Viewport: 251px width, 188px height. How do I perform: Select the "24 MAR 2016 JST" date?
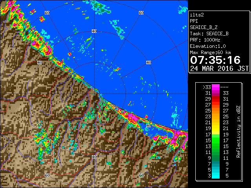(x=219, y=69)
